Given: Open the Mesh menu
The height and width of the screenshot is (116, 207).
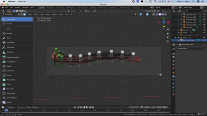Looking at the screenshot, I should pos(48,14).
